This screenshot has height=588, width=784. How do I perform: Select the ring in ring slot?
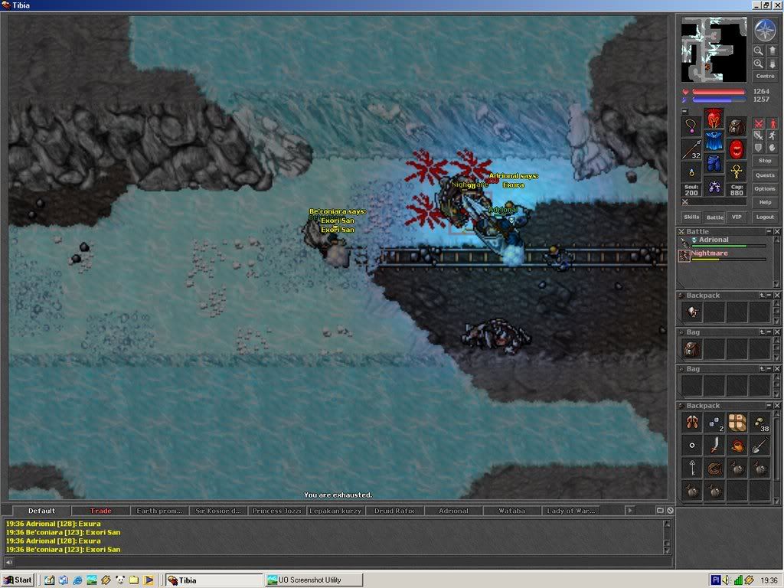coord(691,172)
